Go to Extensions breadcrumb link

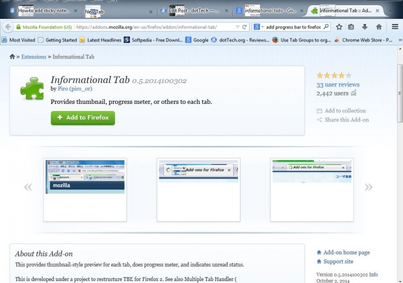(34, 56)
